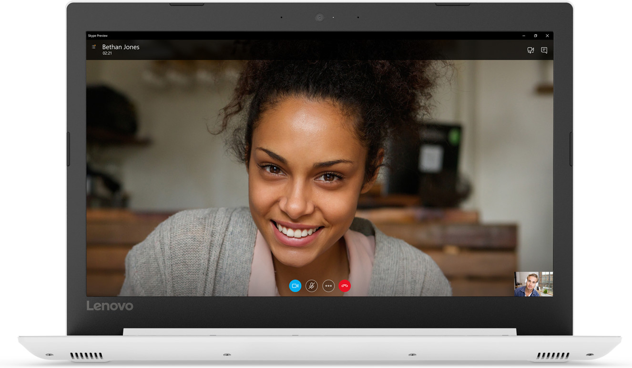632x368 pixels.
Task: Open the more options ellipsis button
Action: [328, 286]
